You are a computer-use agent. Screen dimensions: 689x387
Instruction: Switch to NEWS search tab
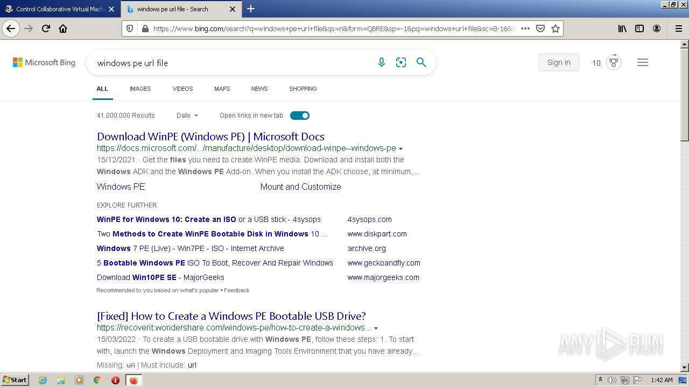pyautogui.click(x=259, y=89)
